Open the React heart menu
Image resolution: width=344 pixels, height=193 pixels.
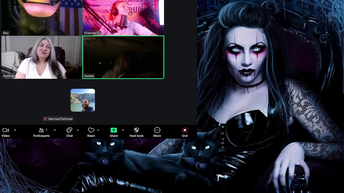tap(91, 132)
